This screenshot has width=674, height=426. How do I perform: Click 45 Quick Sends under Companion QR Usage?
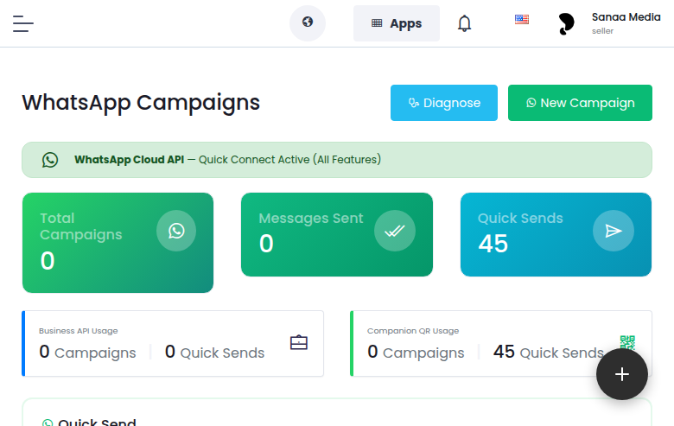pos(549,352)
